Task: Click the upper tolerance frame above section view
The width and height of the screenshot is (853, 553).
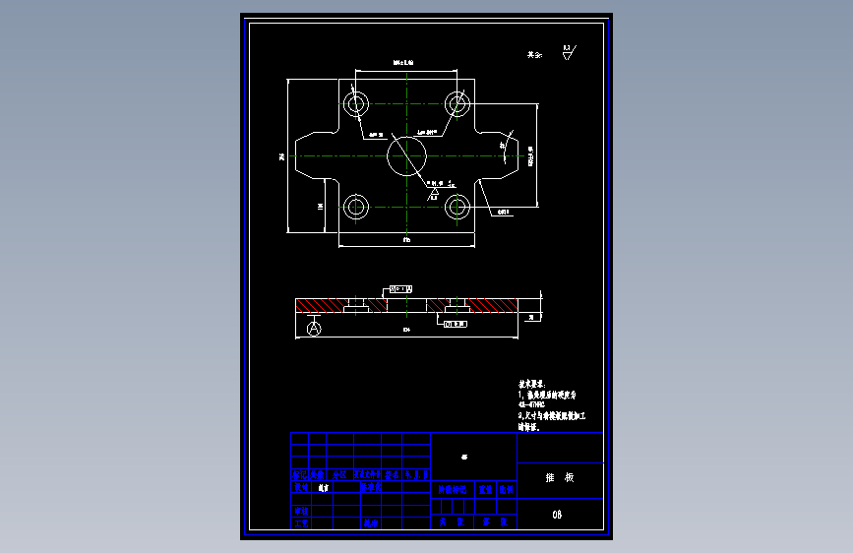Action: click(x=401, y=289)
